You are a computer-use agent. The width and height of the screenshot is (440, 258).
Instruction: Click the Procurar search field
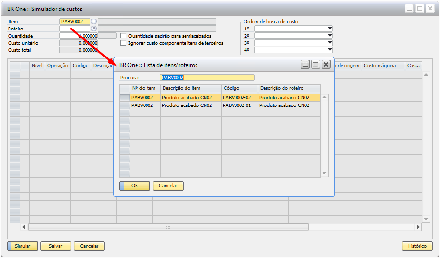click(207, 77)
